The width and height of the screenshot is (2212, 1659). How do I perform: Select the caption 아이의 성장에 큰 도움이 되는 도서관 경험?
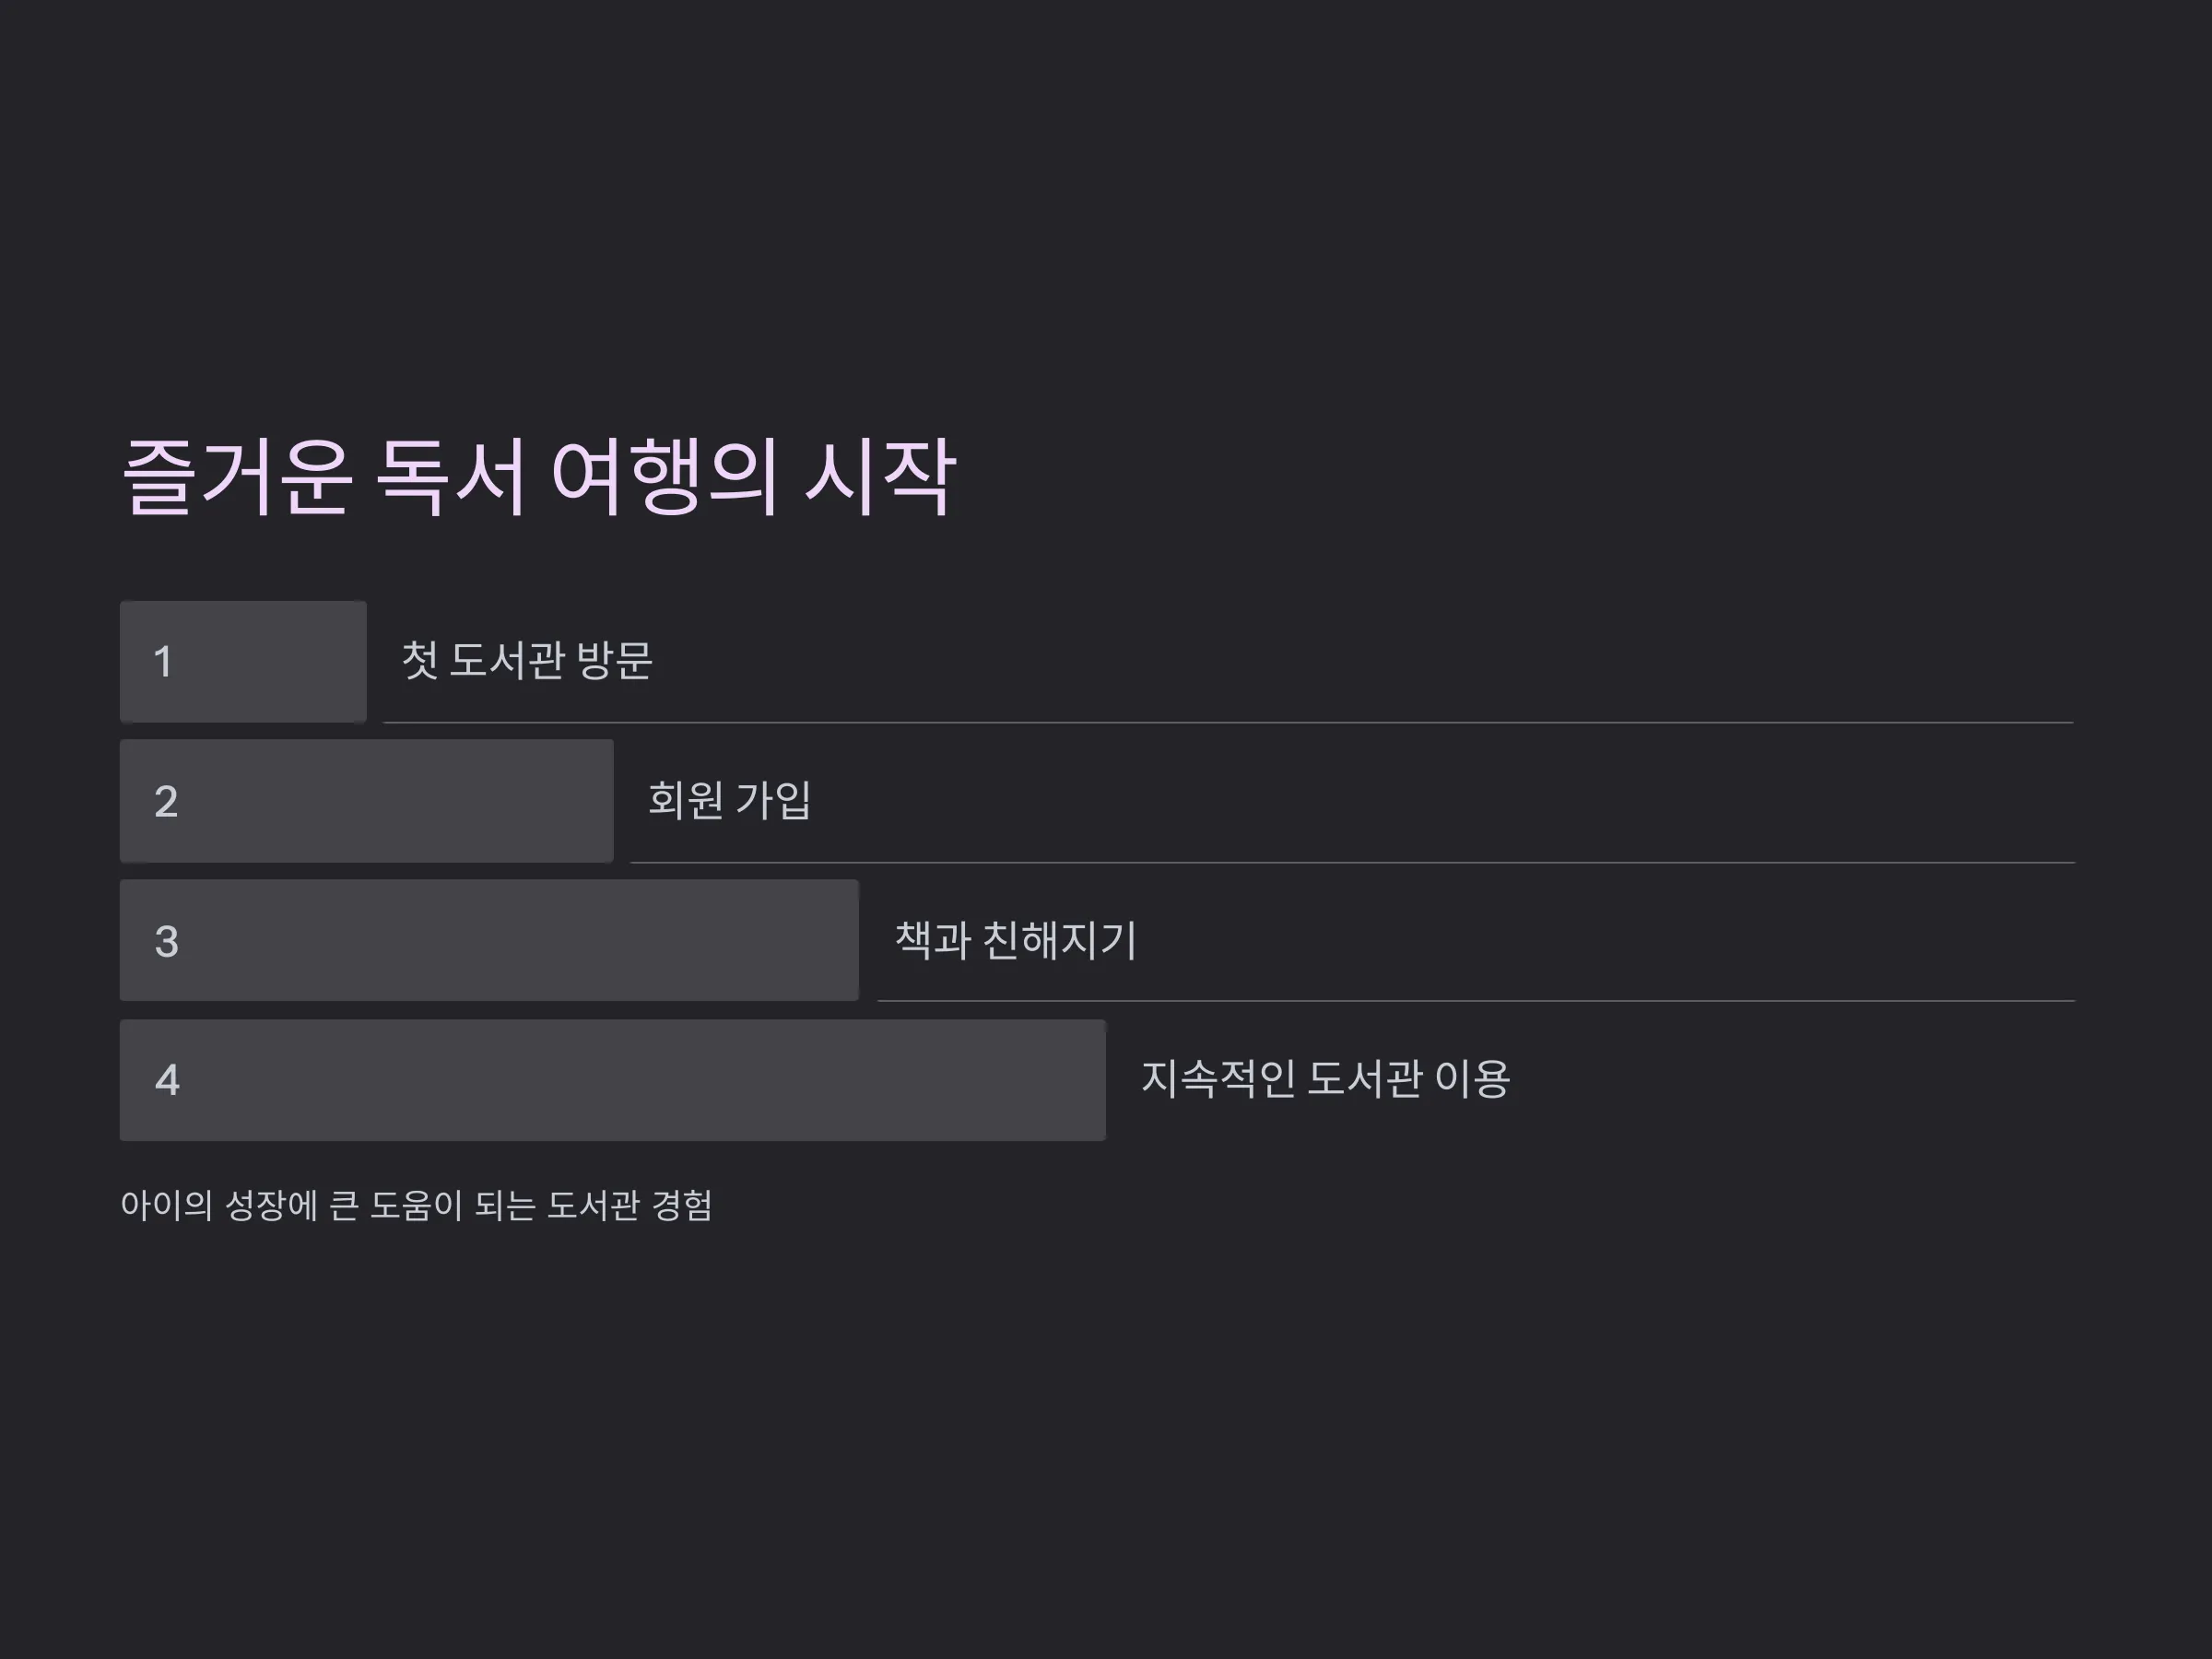[x=416, y=1205]
